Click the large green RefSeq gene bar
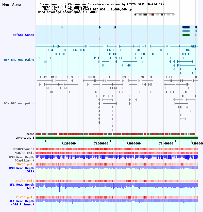 (x=186, y=35)
